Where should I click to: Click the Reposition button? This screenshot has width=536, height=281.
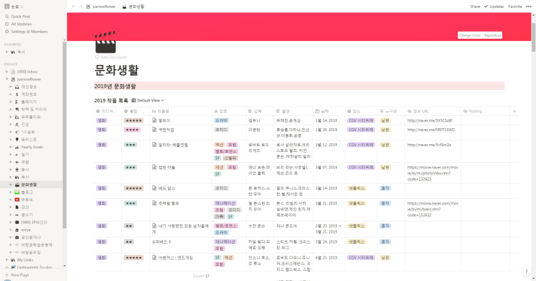point(492,35)
